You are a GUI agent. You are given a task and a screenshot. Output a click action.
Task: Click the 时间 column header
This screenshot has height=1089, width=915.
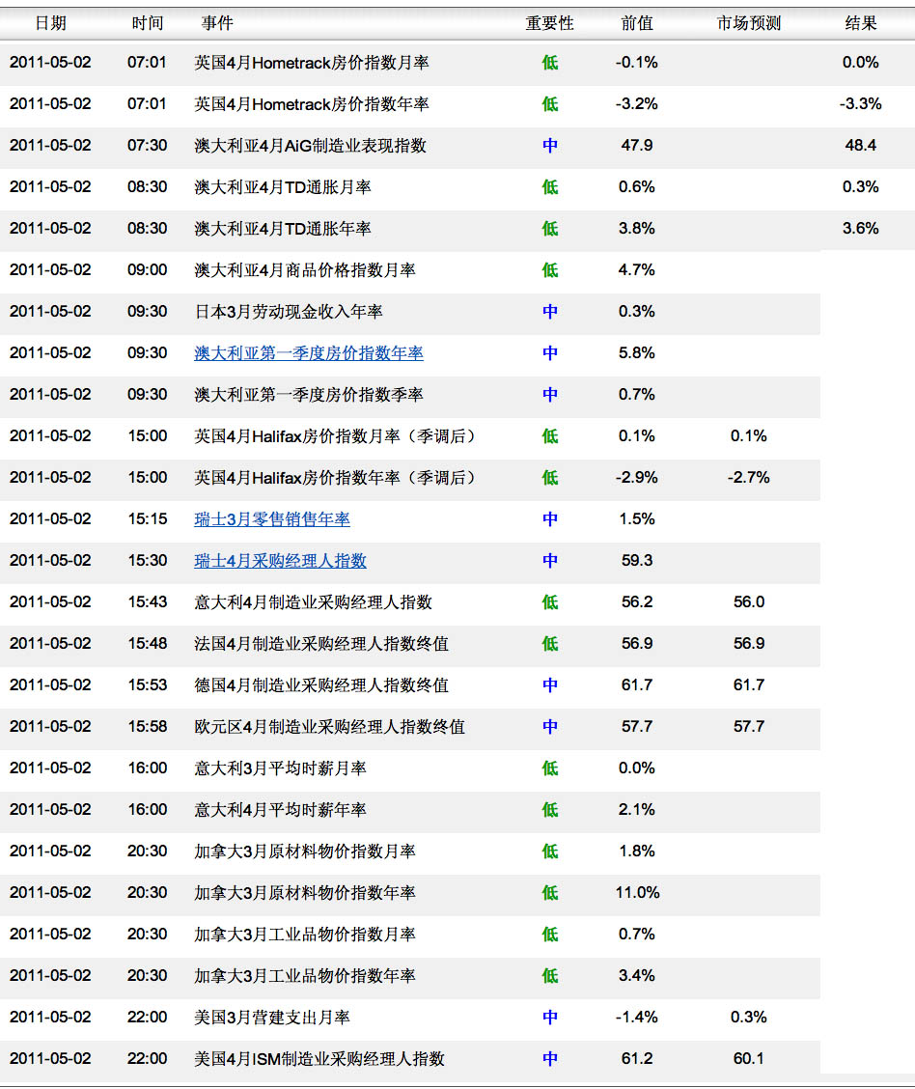point(147,23)
